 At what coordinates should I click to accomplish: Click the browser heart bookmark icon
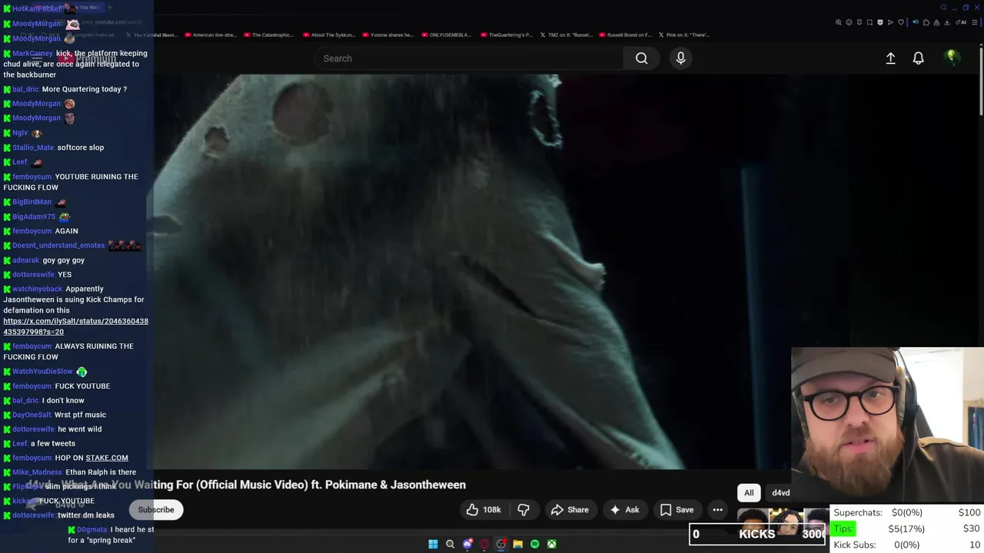click(901, 22)
